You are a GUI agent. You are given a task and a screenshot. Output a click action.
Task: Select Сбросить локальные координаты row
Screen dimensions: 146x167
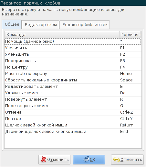[x=73, y=80]
